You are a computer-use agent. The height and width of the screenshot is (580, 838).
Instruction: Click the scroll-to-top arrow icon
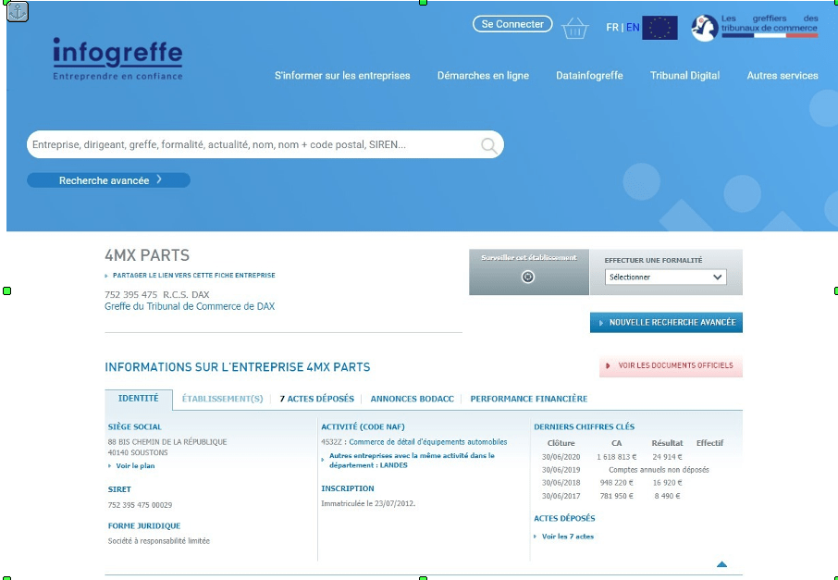pyautogui.click(x=721, y=564)
